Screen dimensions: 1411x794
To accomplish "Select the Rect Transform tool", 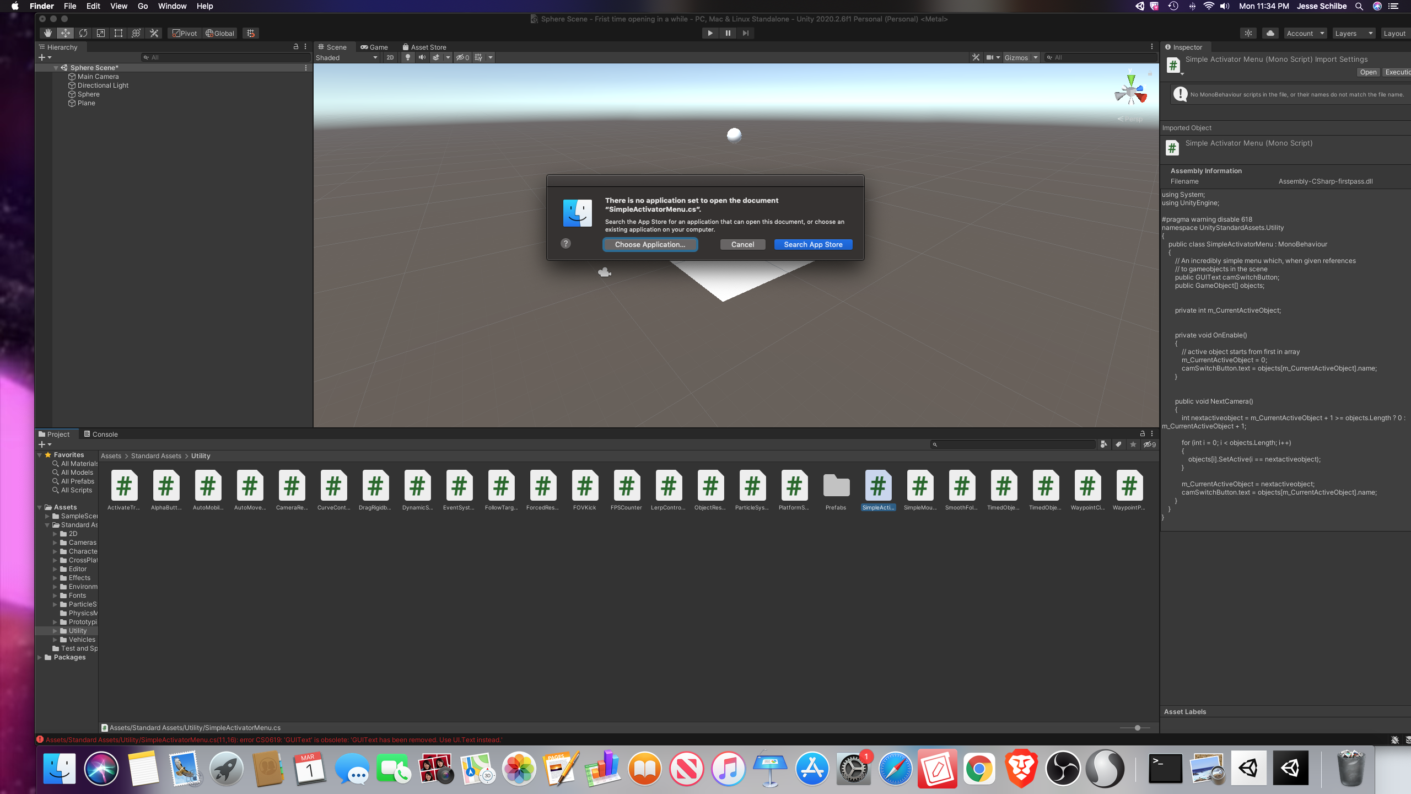I will point(119,33).
